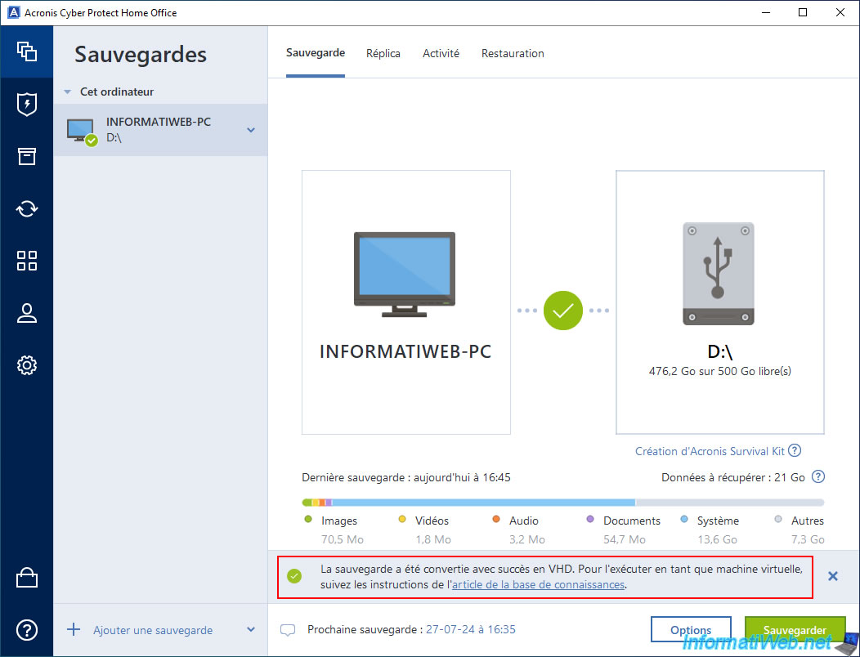The image size is (860, 657).
Task: Click the data usage breakdown bar
Action: pyautogui.click(x=562, y=503)
